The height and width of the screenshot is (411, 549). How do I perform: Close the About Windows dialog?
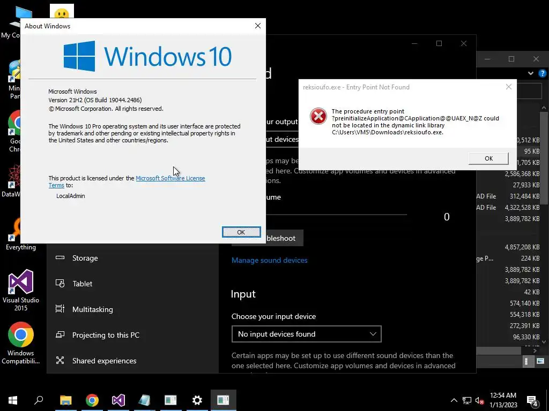(x=258, y=26)
